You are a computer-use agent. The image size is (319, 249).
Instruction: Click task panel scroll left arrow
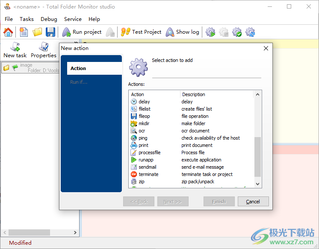[5, 232]
